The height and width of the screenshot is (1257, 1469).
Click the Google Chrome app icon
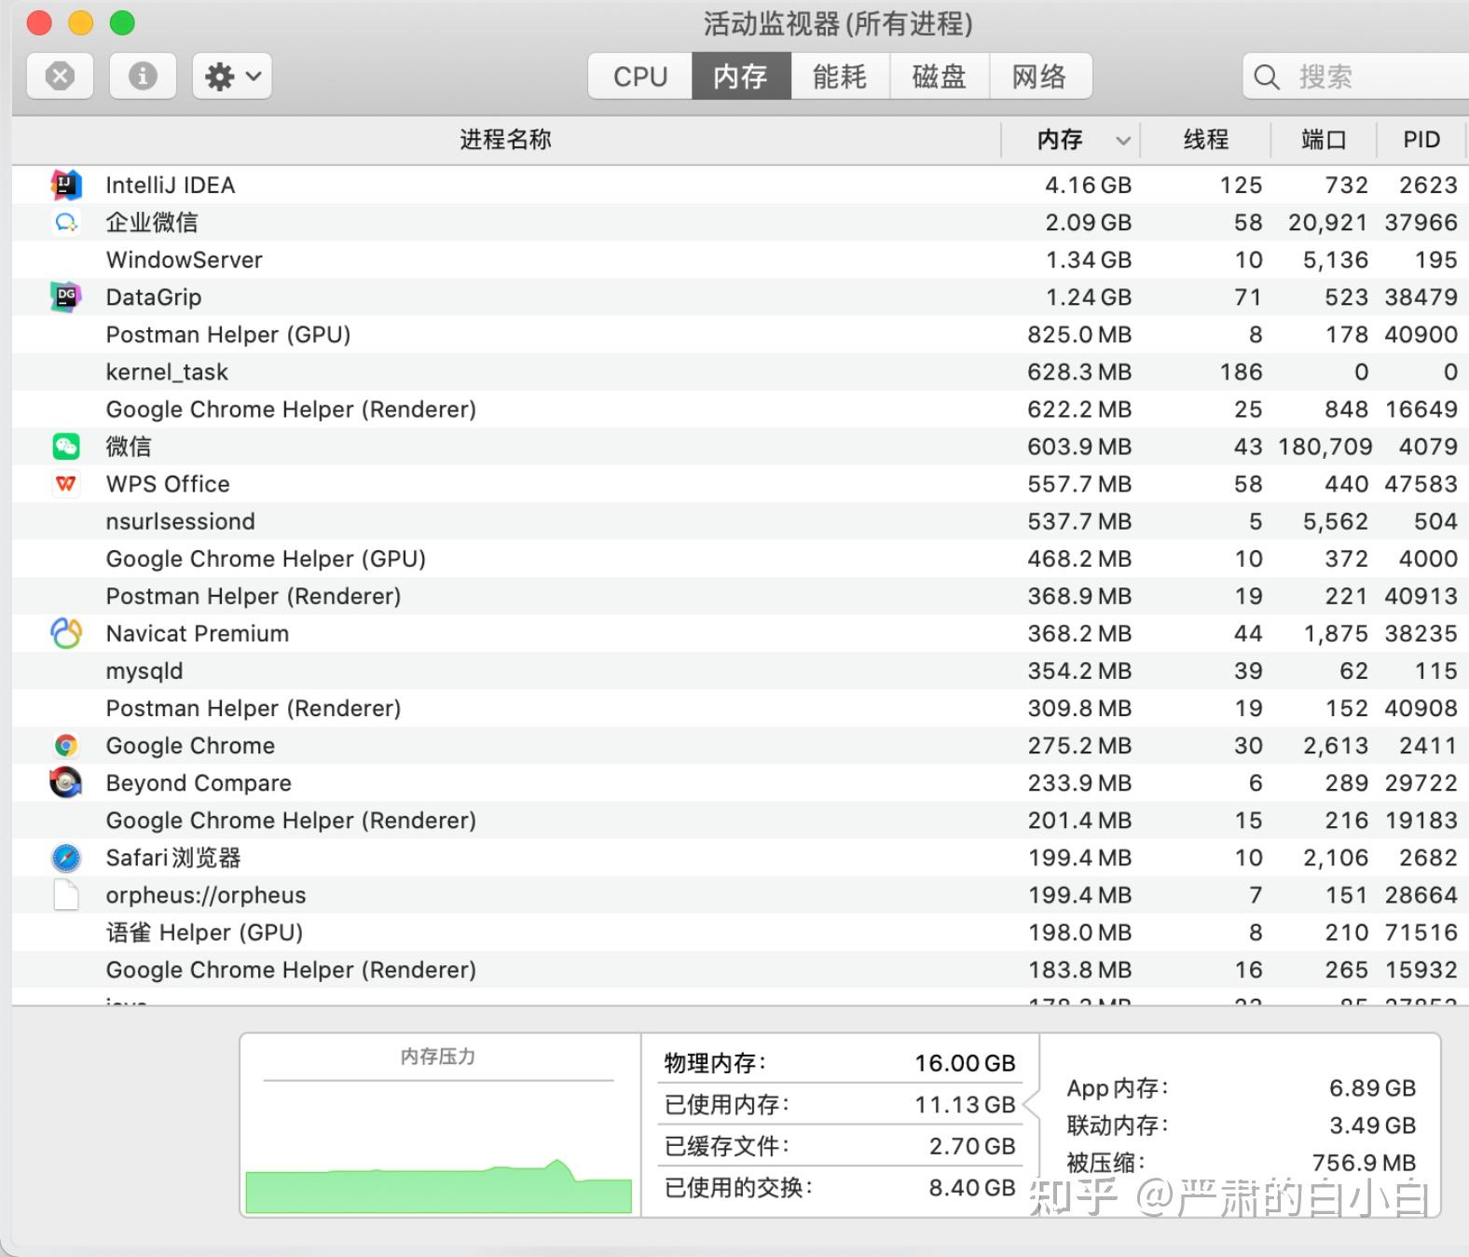point(66,745)
